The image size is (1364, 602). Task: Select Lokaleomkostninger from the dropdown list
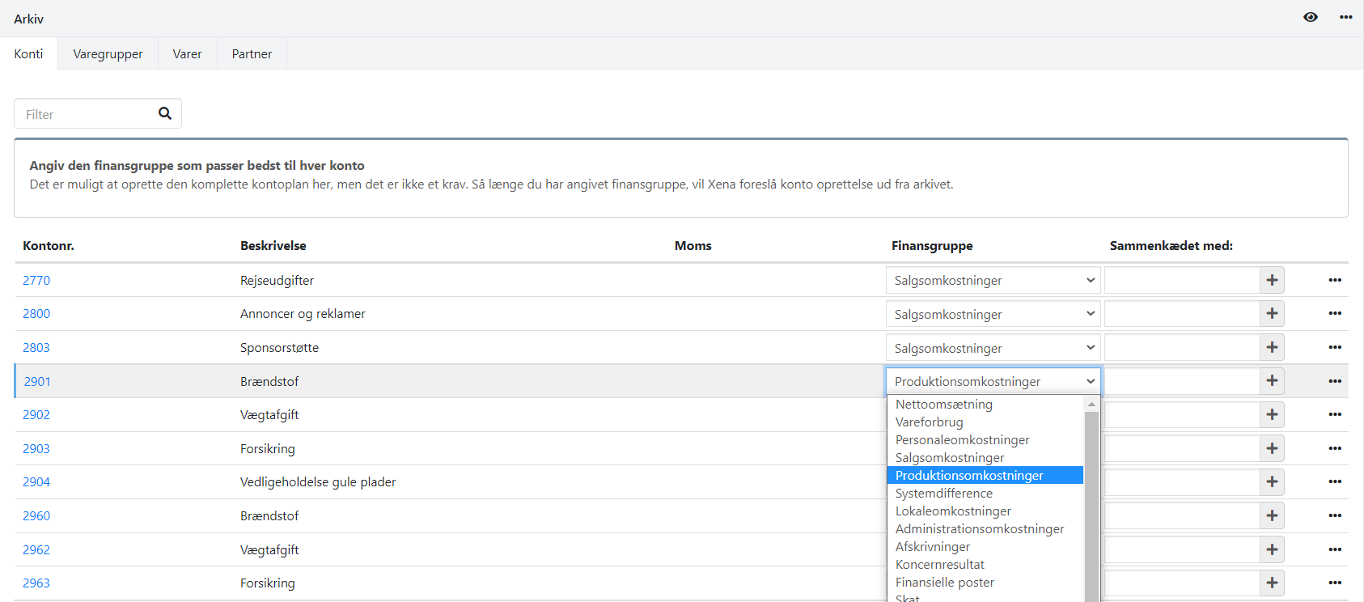(x=953, y=511)
